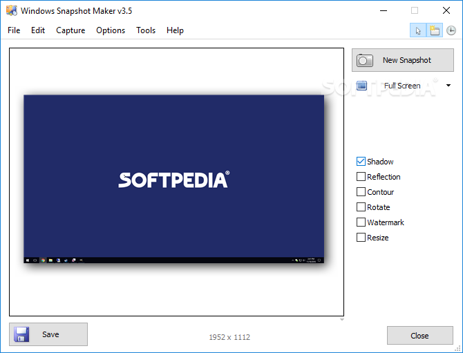Viewport: 463px width, 353px height.
Task: Click the Save button
Action: [x=48, y=334]
